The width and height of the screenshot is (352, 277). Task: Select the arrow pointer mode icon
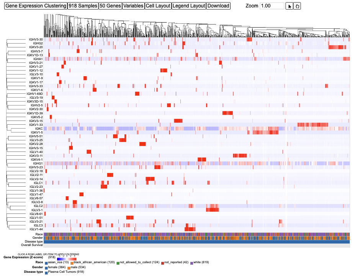pyautogui.click(x=289, y=6)
